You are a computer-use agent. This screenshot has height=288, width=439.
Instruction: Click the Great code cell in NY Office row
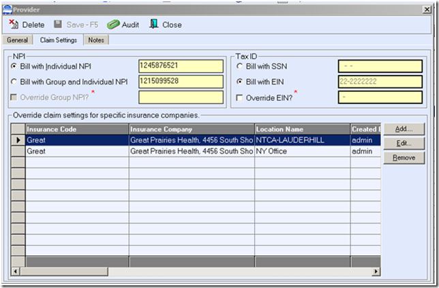pyautogui.click(x=77, y=151)
